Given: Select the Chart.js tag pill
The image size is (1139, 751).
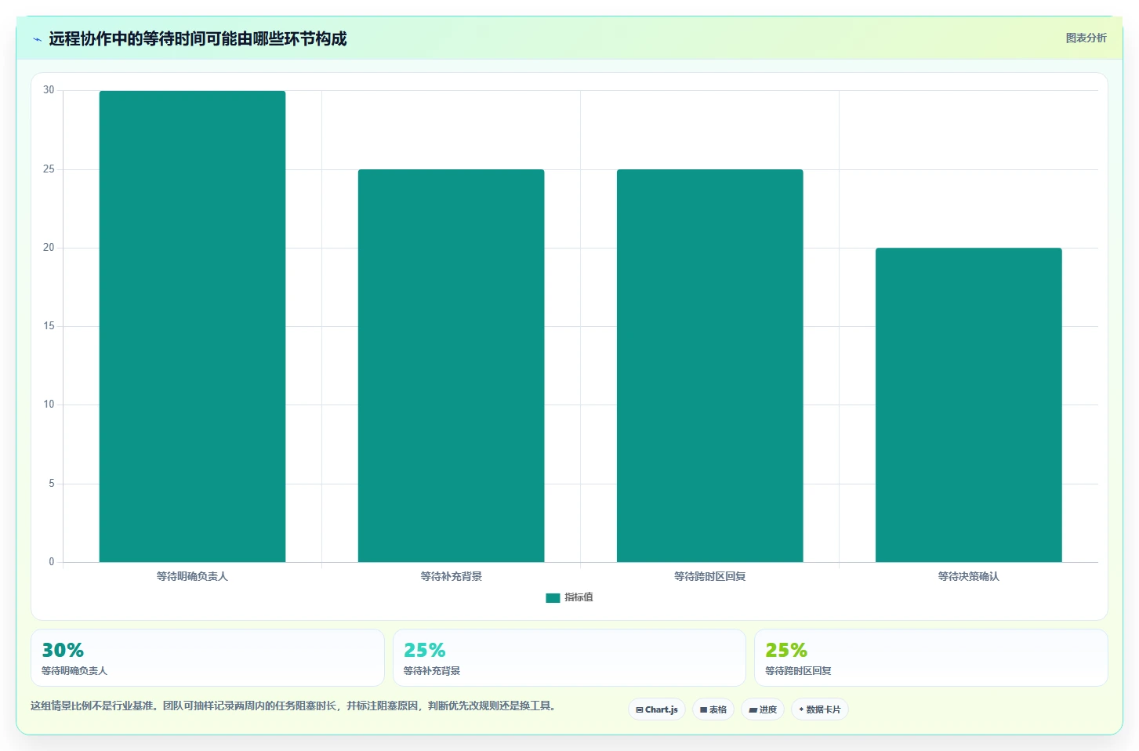Looking at the screenshot, I should coord(657,709).
